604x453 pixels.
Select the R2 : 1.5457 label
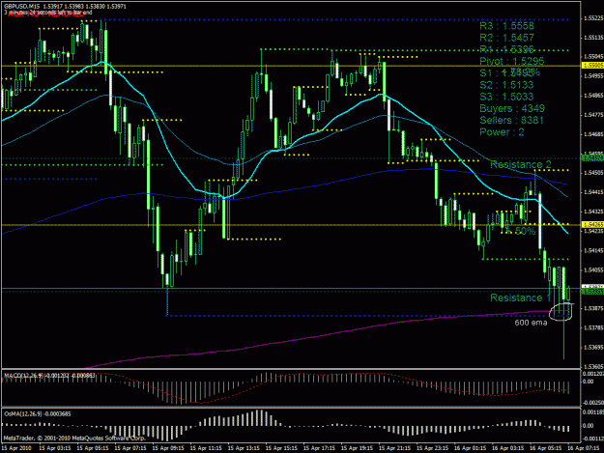[x=506, y=38]
